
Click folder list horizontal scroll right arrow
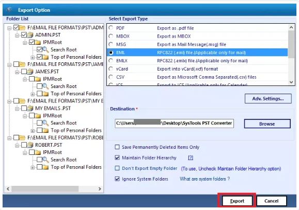100,189
